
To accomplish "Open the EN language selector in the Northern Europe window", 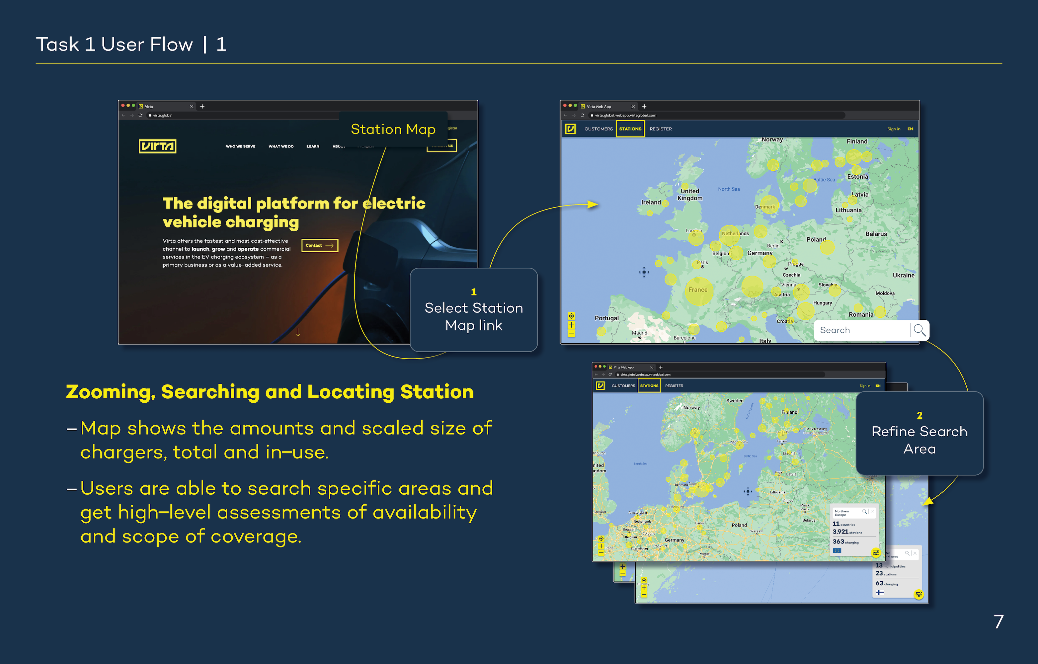I will pos(878,386).
